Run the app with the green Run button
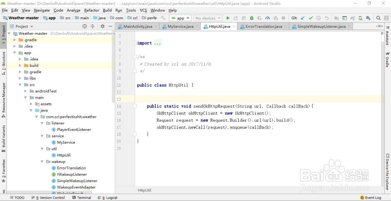Screen dimensions: 391x201 [228, 18]
